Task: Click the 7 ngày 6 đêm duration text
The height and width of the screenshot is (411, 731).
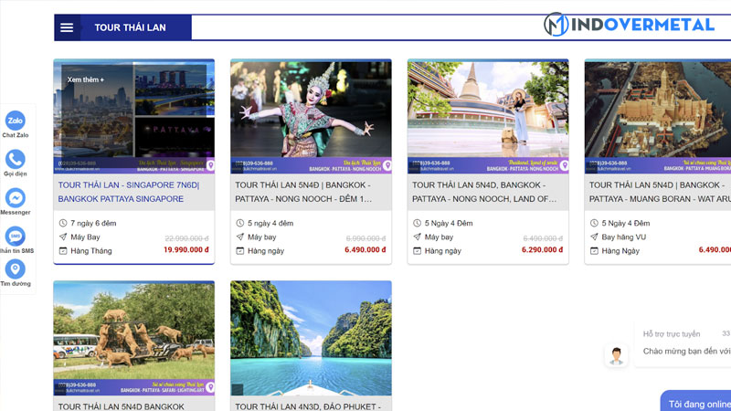Action: pyautogui.click(x=93, y=223)
